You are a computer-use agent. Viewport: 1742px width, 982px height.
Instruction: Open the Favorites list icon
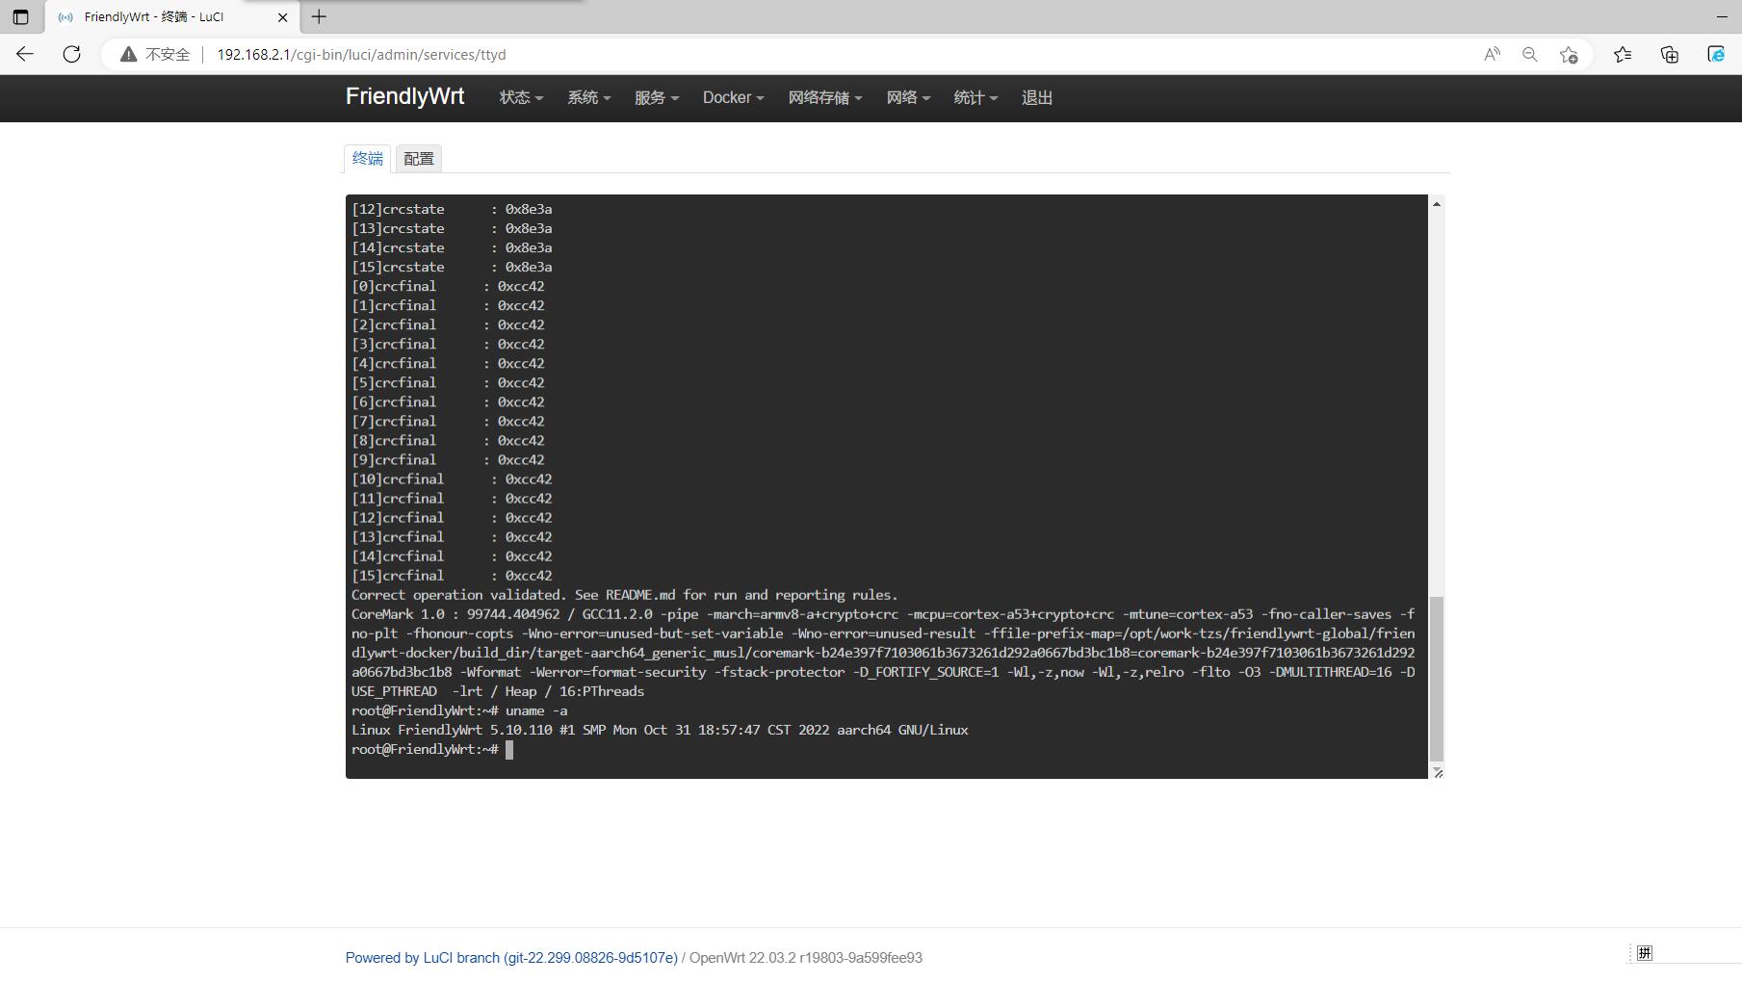tap(1623, 55)
